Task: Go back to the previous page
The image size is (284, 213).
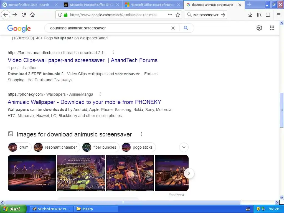Action: click(6, 15)
